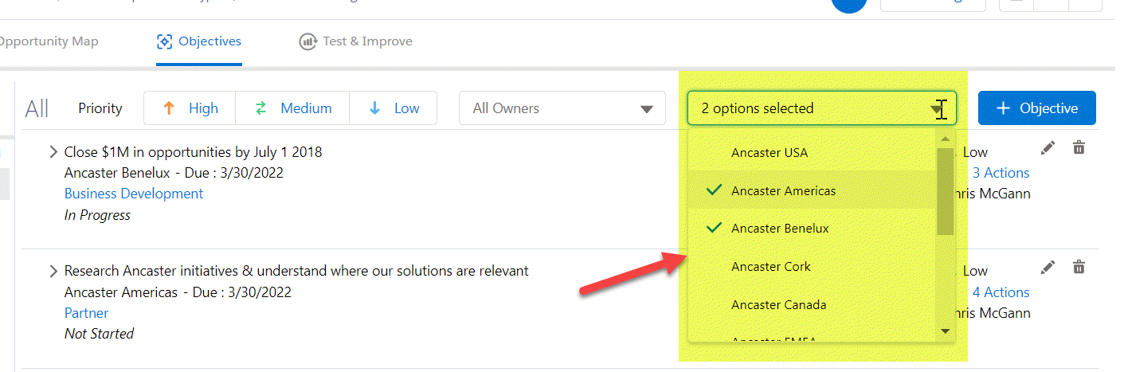Select Medium priority filter
Screen dimensions: 1124x372
[292, 108]
